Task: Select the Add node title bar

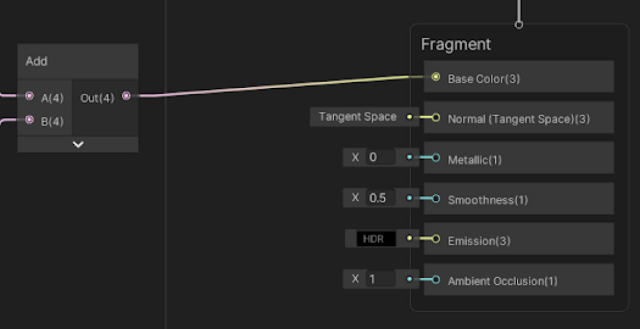Action: (78, 61)
